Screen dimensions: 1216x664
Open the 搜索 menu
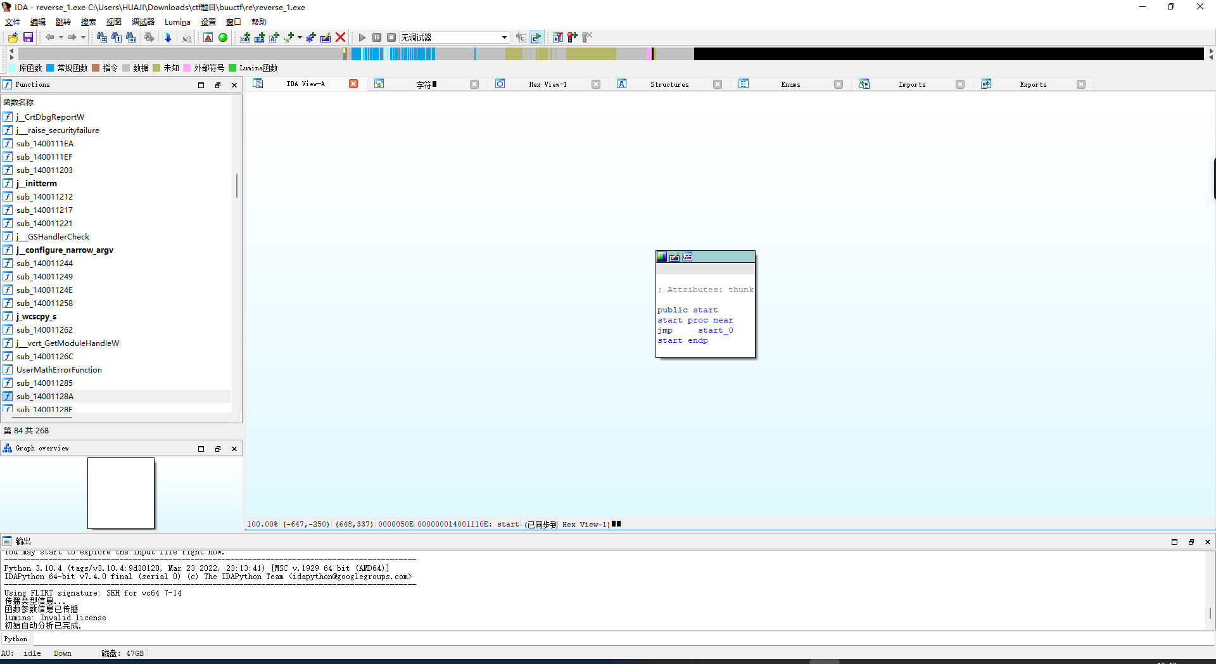click(x=89, y=22)
